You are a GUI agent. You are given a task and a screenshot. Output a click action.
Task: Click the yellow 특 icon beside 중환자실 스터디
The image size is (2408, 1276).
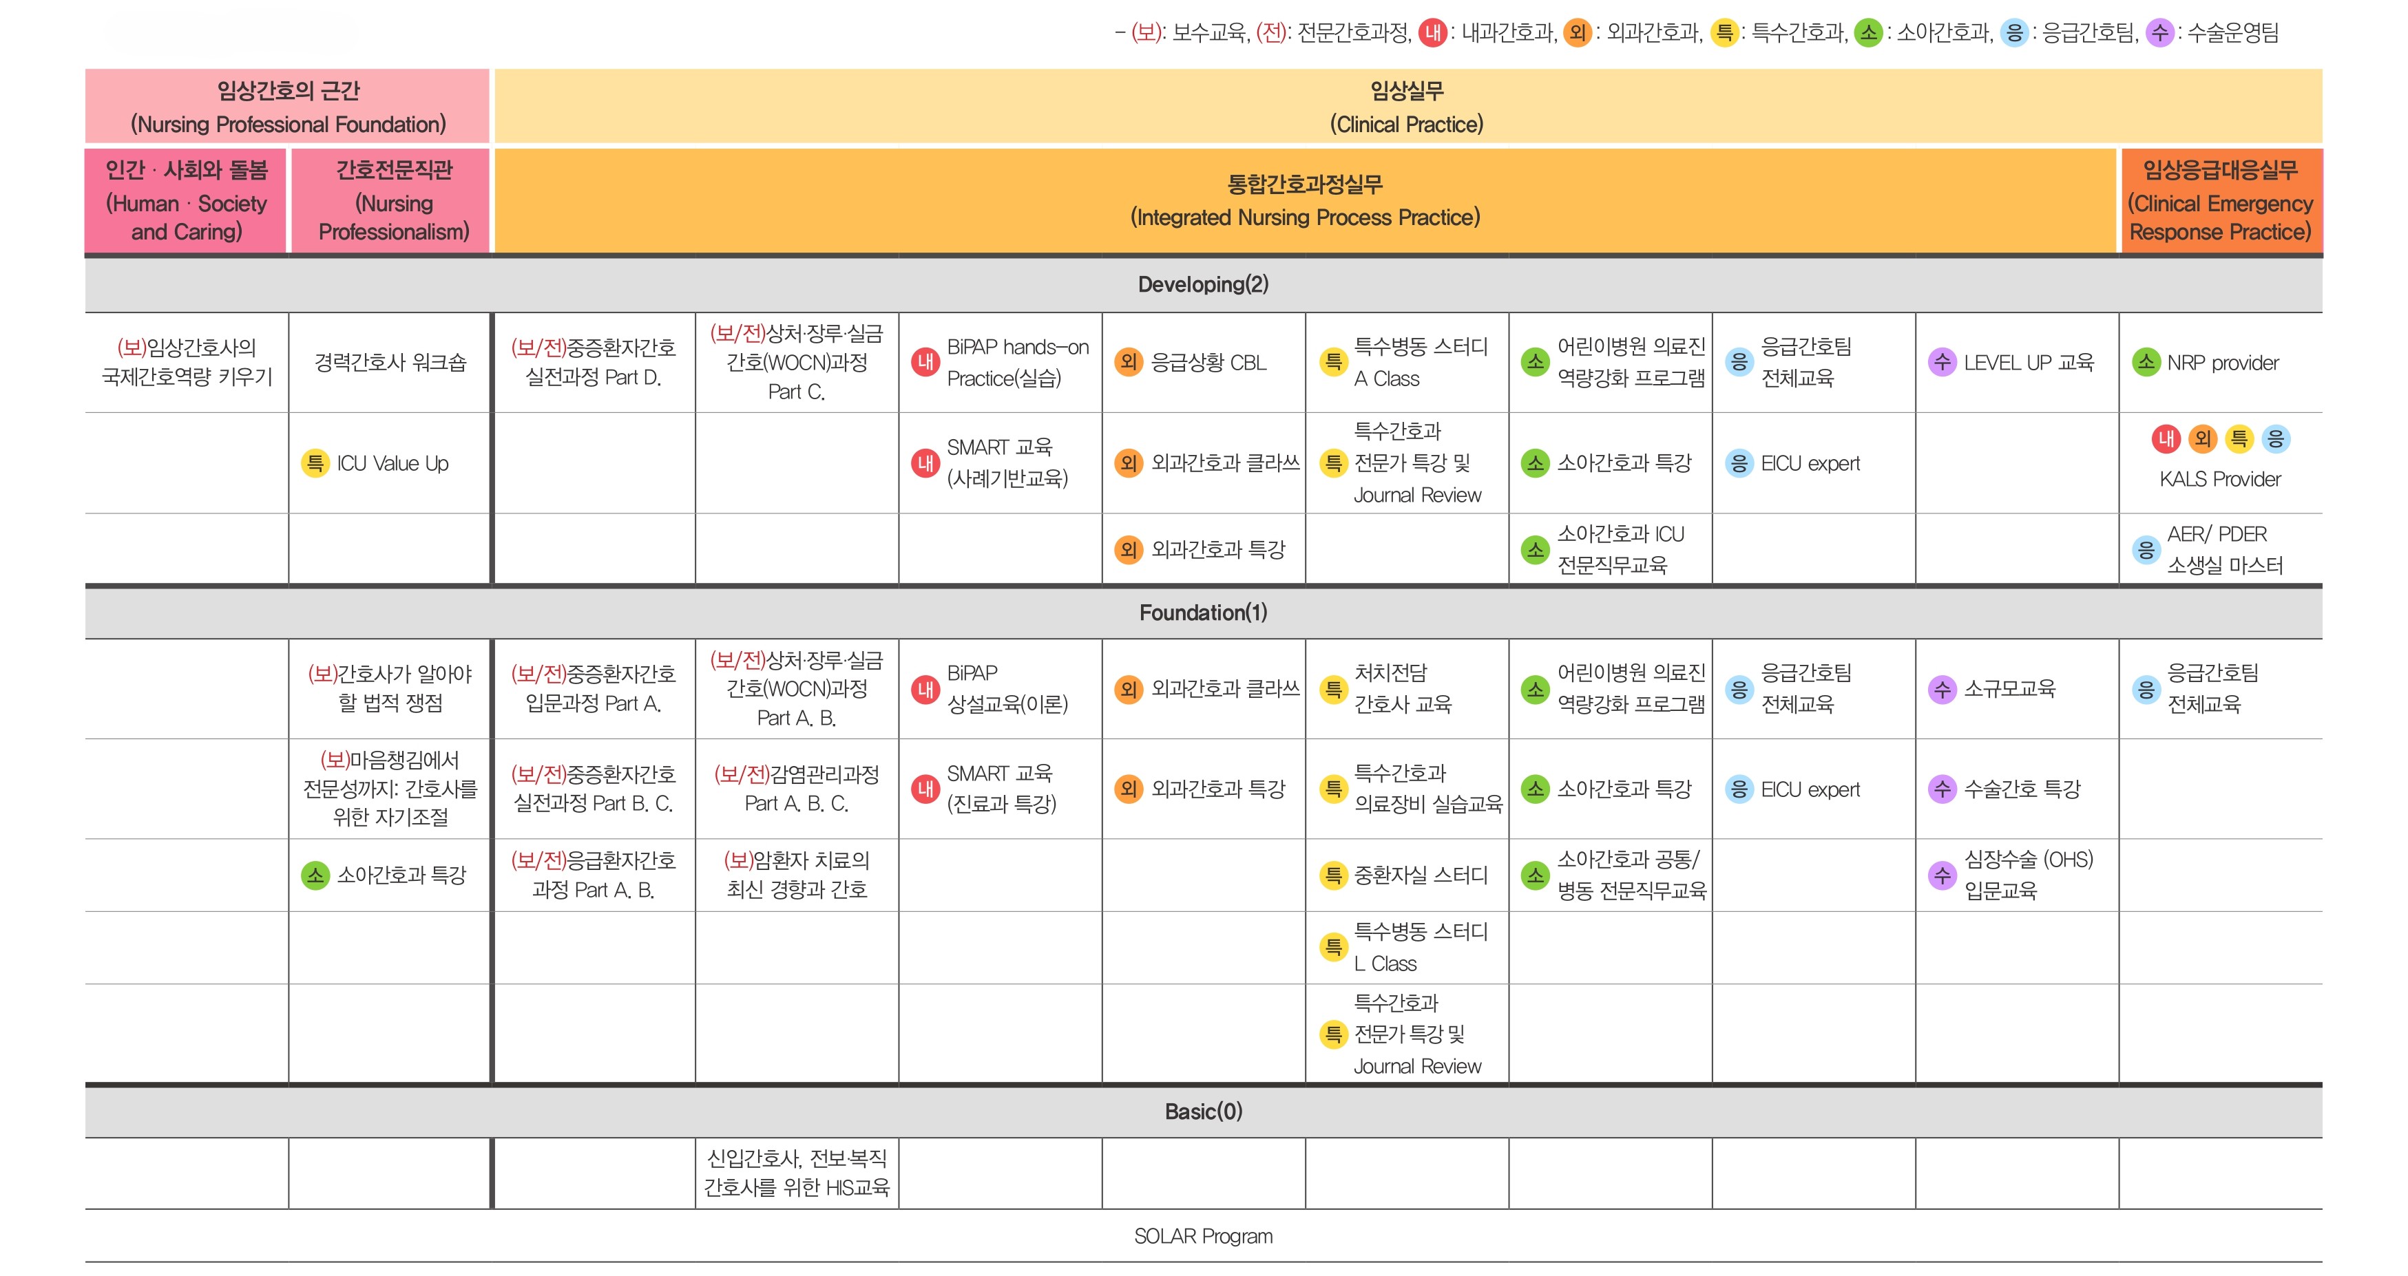click(x=1333, y=875)
